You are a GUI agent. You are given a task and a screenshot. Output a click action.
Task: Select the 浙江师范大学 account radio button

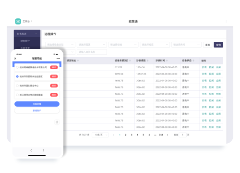pyautogui.click(x=17, y=95)
